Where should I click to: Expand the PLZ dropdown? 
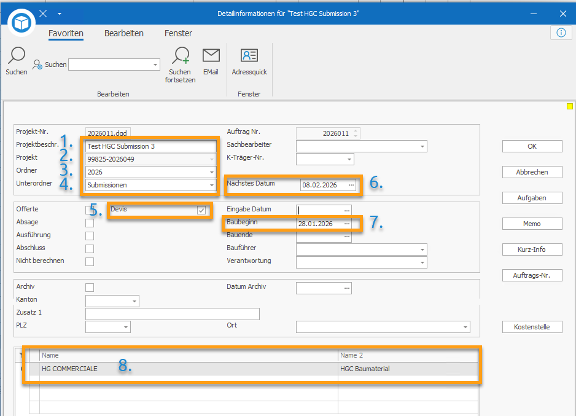pos(126,327)
